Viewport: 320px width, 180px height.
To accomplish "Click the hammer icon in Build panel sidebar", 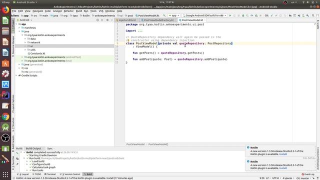I will (17, 153).
